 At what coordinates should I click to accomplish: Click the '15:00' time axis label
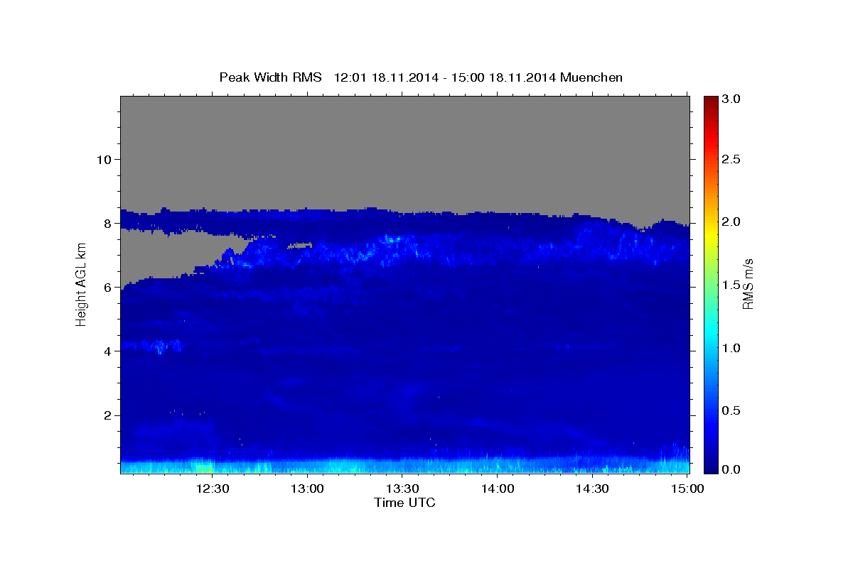[x=687, y=488]
